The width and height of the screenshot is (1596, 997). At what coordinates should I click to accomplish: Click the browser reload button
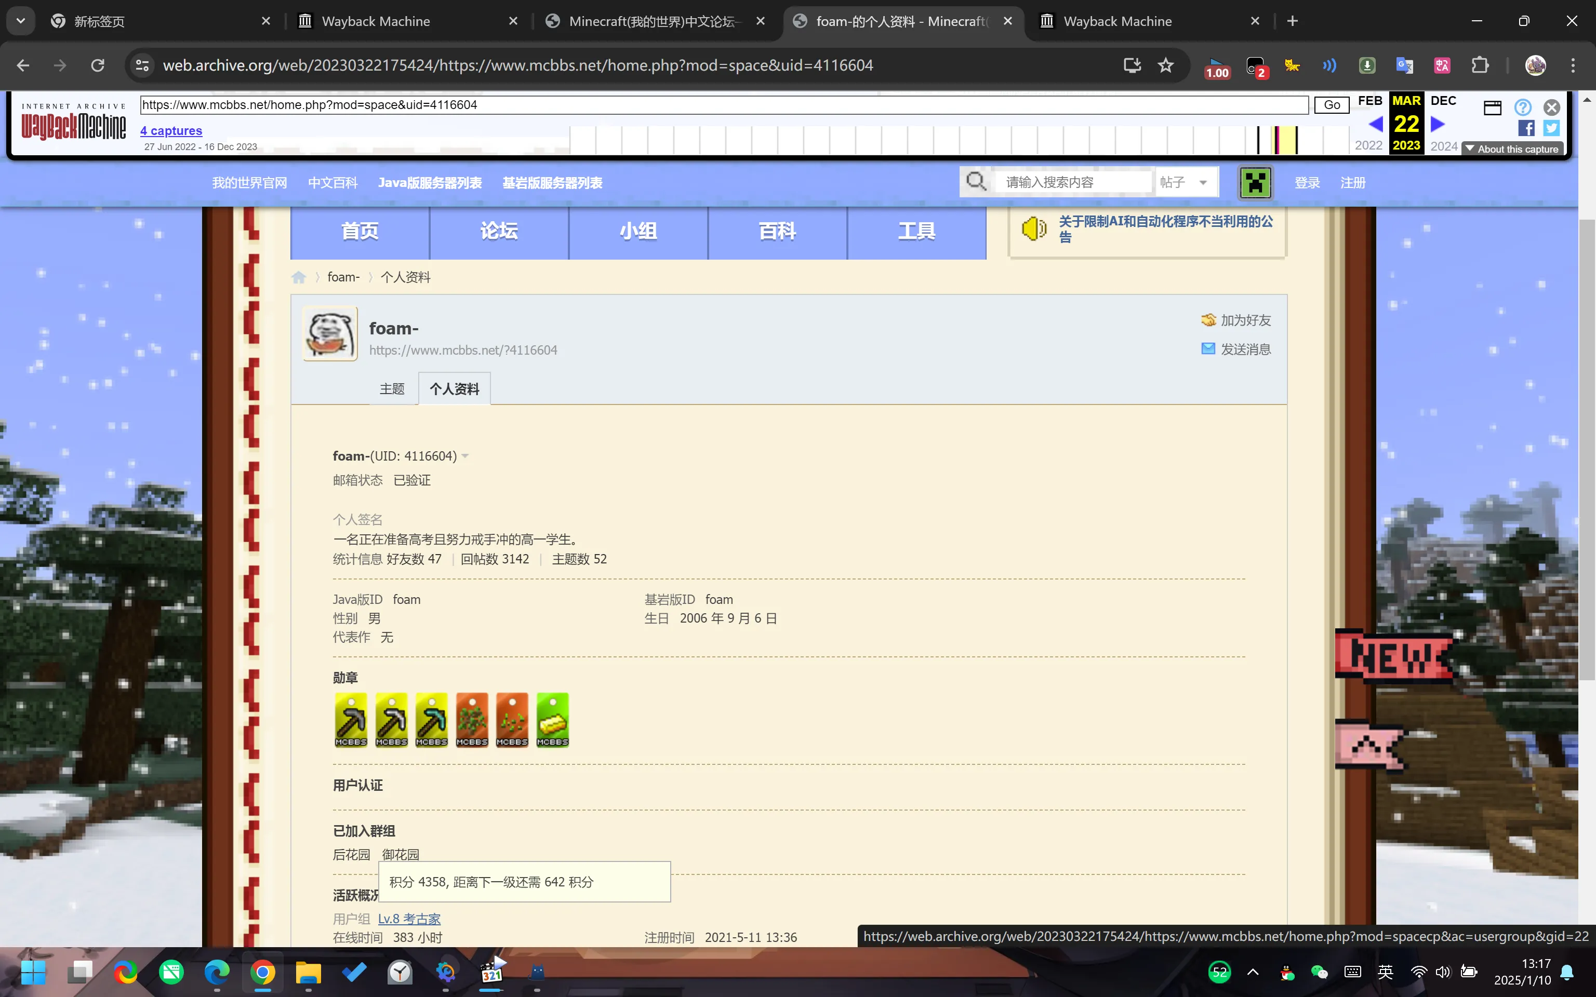(x=98, y=65)
